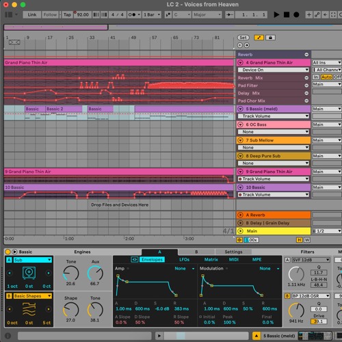Adjust the Aux knob at 66.7

[95, 273]
